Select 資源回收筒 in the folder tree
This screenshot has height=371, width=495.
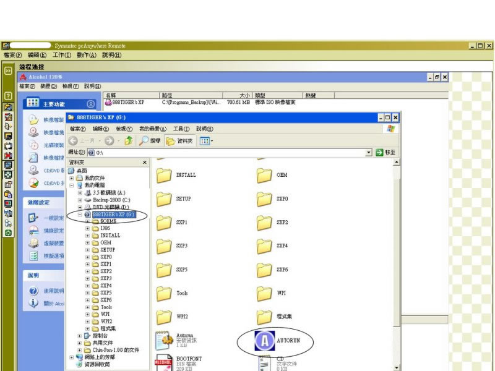point(97,364)
